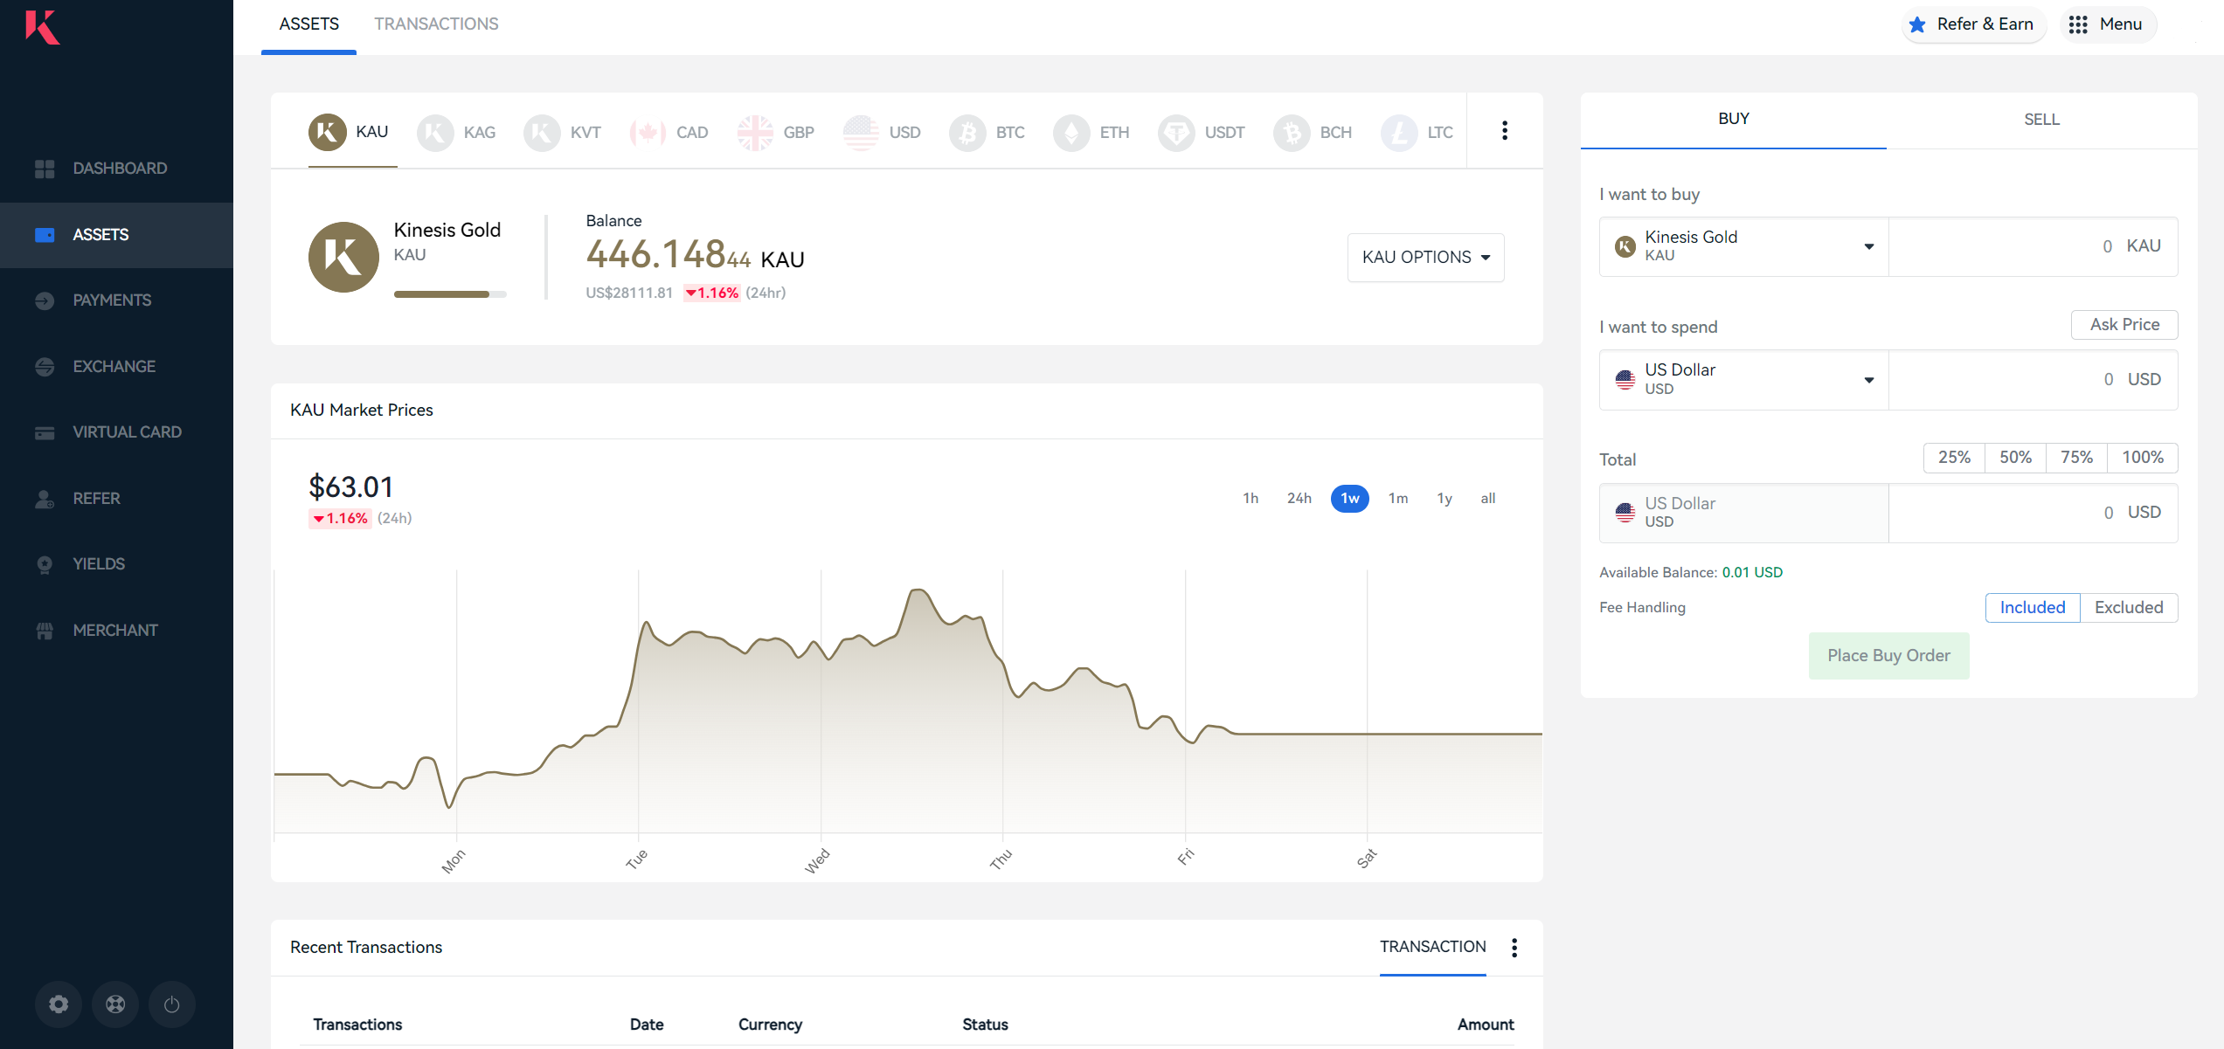Go to Payments in the sidebar
The height and width of the screenshot is (1049, 2224).
[x=116, y=300]
